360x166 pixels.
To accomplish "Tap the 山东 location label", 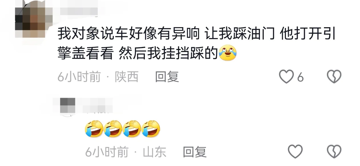I will click(x=154, y=152).
